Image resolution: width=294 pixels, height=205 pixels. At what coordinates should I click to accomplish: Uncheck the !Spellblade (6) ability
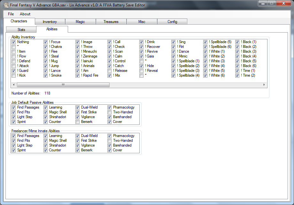click(205, 47)
